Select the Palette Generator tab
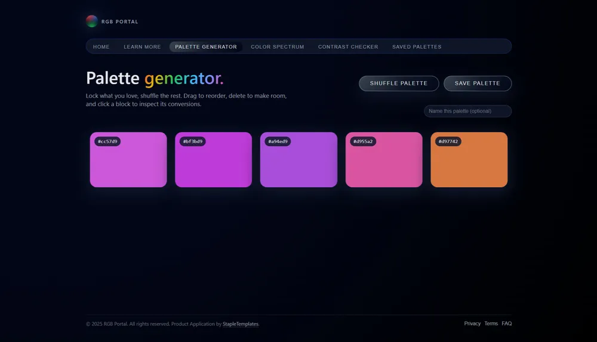The image size is (597, 342). (x=206, y=46)
